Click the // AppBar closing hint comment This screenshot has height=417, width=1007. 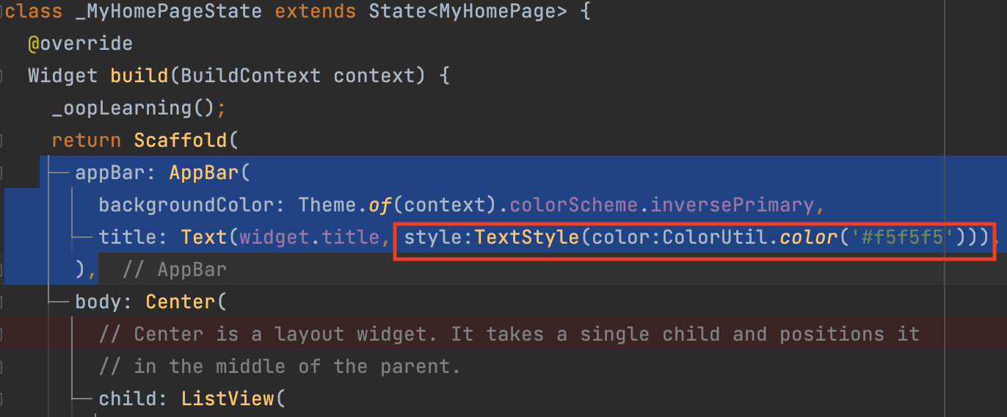click(174, 269)
